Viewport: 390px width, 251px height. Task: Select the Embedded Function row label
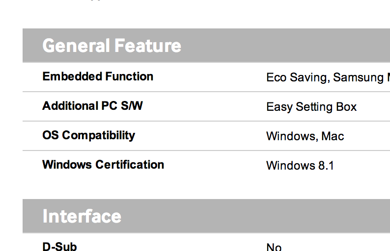98,76
